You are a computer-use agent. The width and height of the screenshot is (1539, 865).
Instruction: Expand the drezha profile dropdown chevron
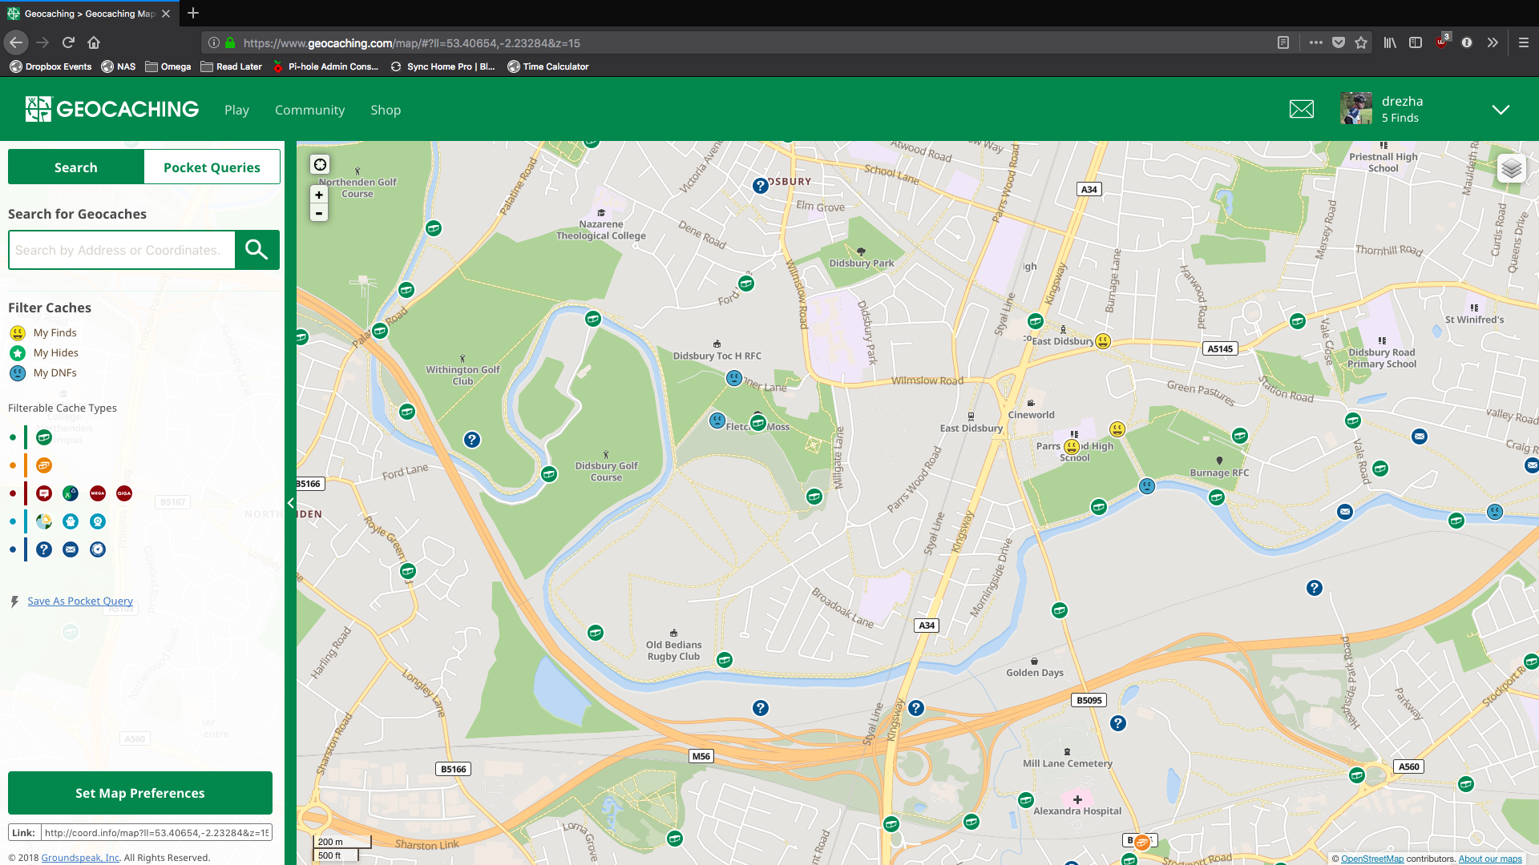[1501, 110]
